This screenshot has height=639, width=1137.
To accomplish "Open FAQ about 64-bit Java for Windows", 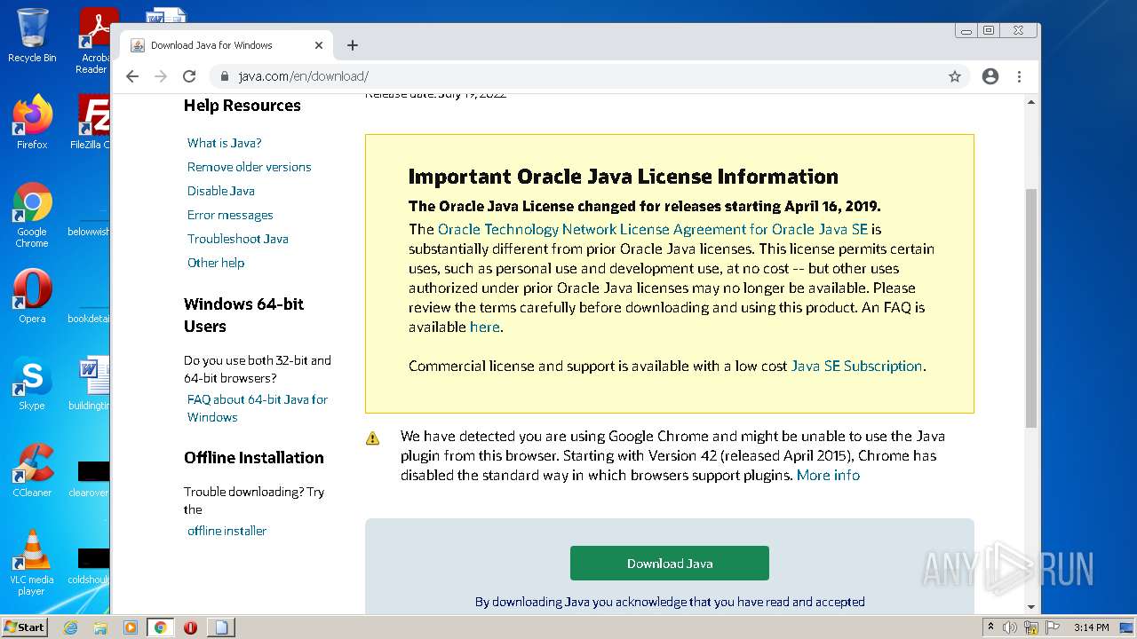I will pos(257,408).
